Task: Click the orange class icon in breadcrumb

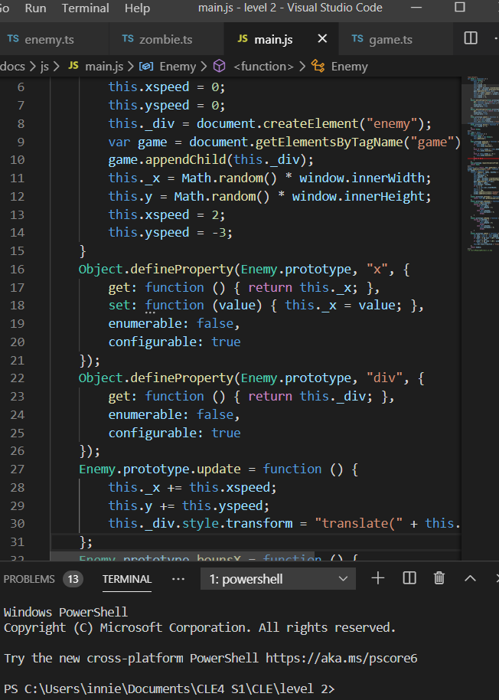Action: click(x=318, y=66)
